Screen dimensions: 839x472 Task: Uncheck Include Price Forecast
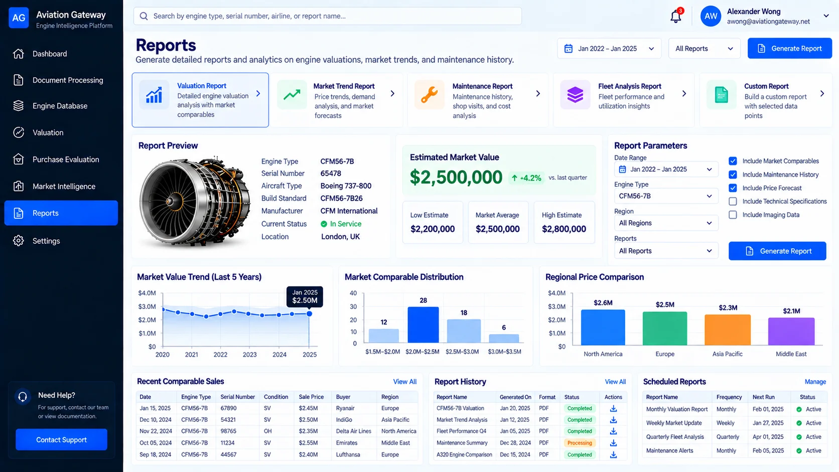(733, 188)
